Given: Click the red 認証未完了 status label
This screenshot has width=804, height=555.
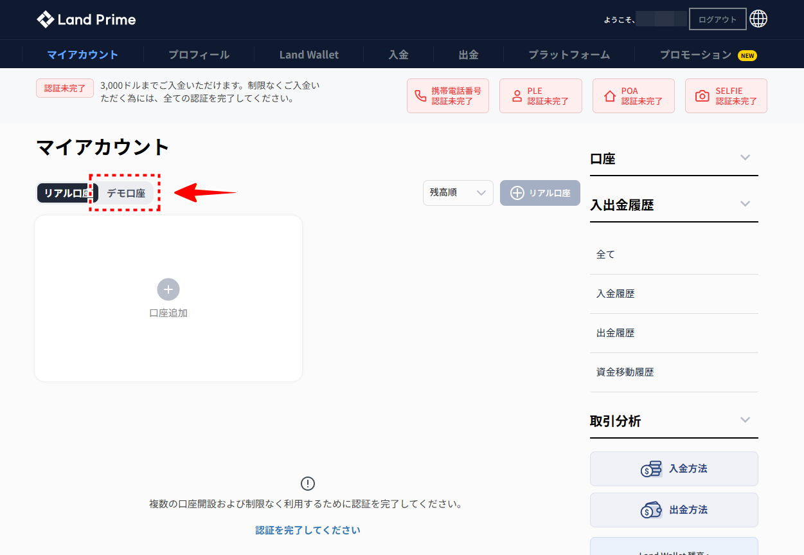Looking at the screenshot, I should click(x=65, y=88).
